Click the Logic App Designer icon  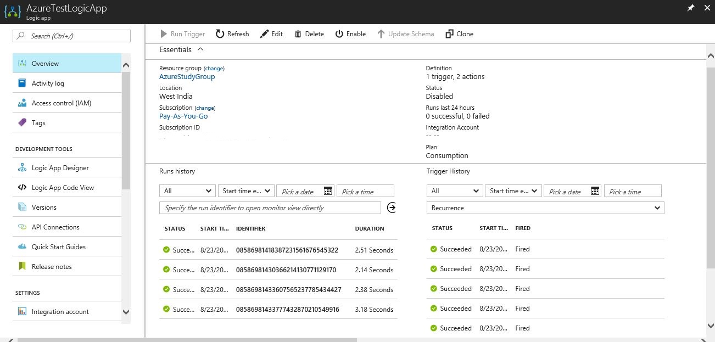pyautogui.click(x=22, y=168)
